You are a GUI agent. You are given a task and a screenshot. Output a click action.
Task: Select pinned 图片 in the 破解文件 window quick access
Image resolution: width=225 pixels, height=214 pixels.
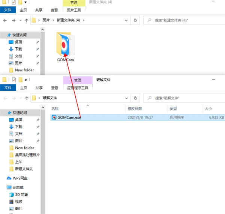tap(19, 141)
